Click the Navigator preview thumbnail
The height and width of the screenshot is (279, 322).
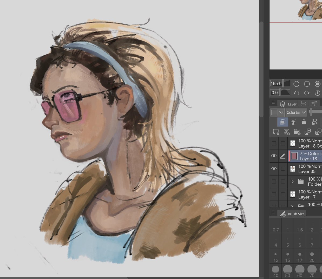(296, 35)
